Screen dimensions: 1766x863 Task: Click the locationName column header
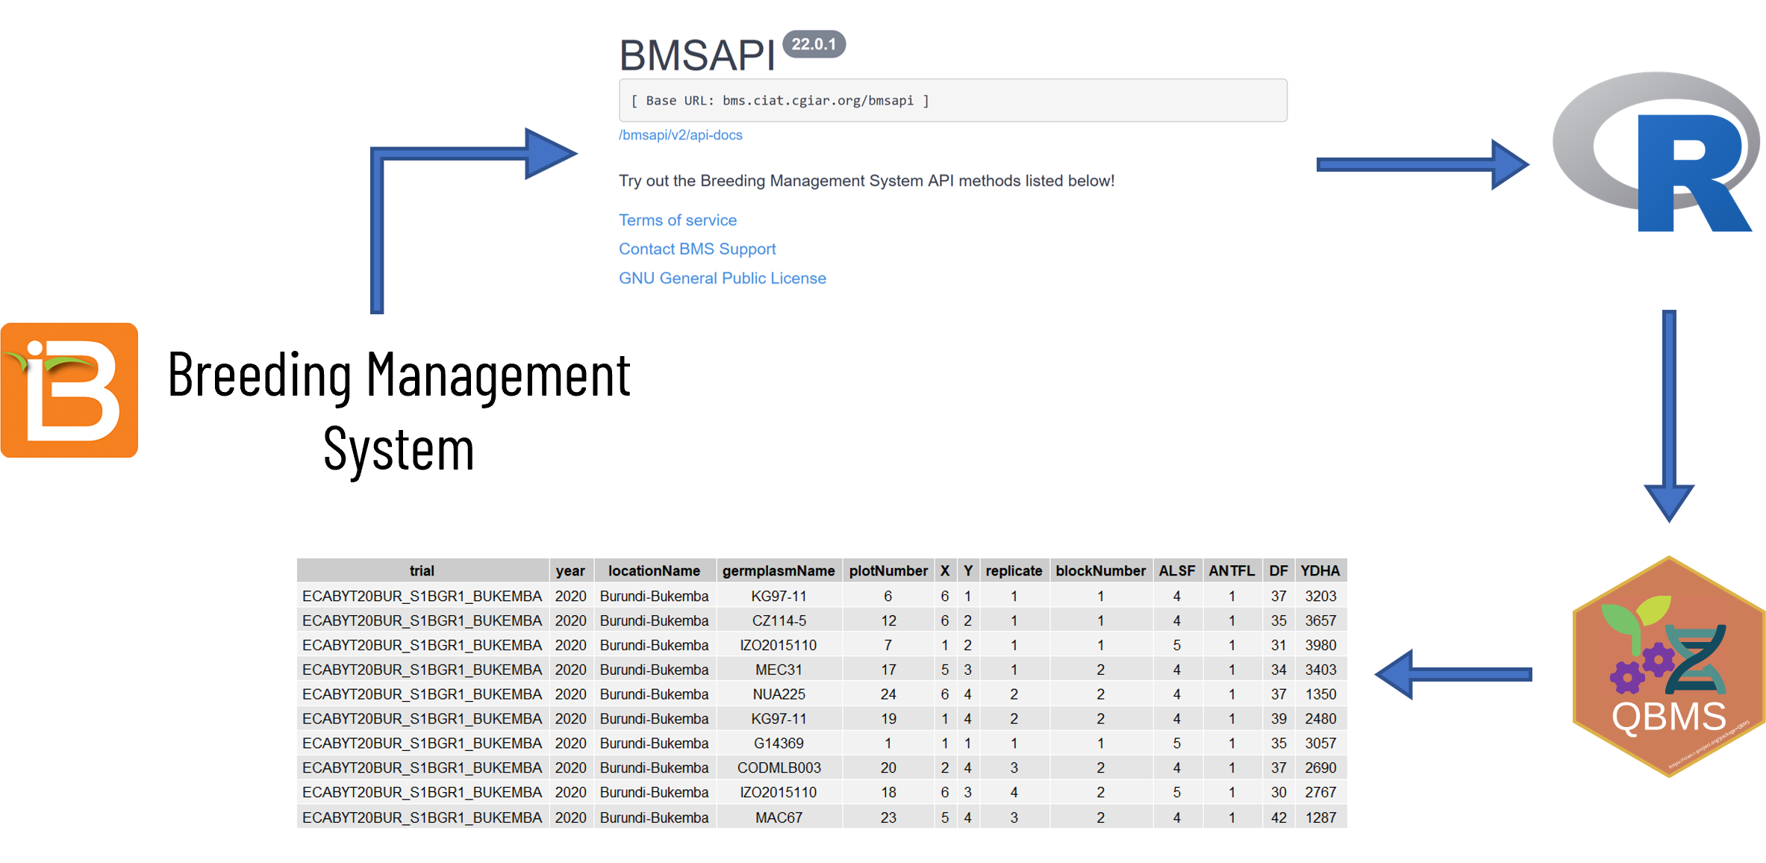point(654,571)
